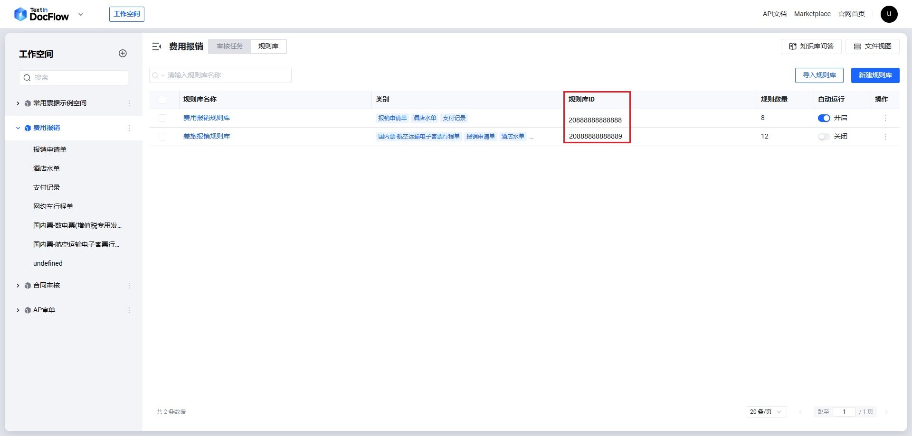Click rule ID 20888888888889
The image size is (912, 436).
[596, 136]
